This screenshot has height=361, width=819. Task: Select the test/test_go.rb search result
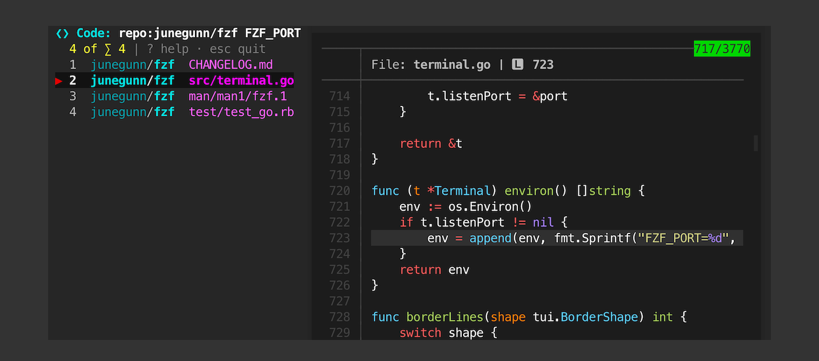pos(241,111)
